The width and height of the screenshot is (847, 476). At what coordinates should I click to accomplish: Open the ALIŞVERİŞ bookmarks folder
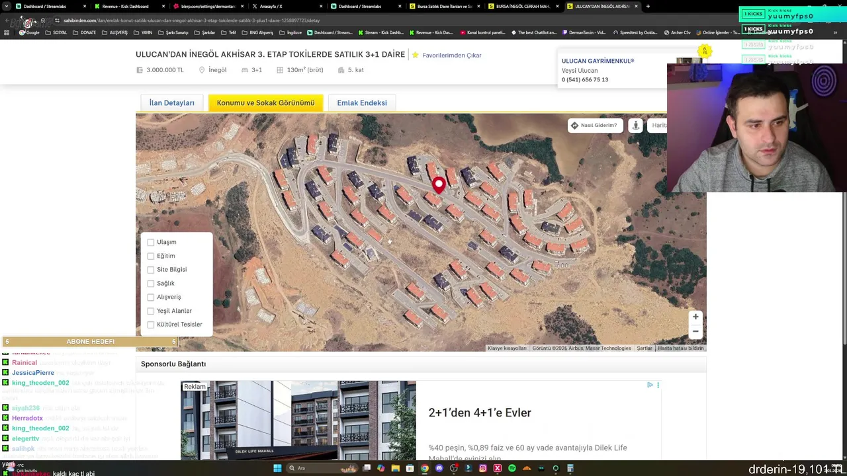point(115,32)
